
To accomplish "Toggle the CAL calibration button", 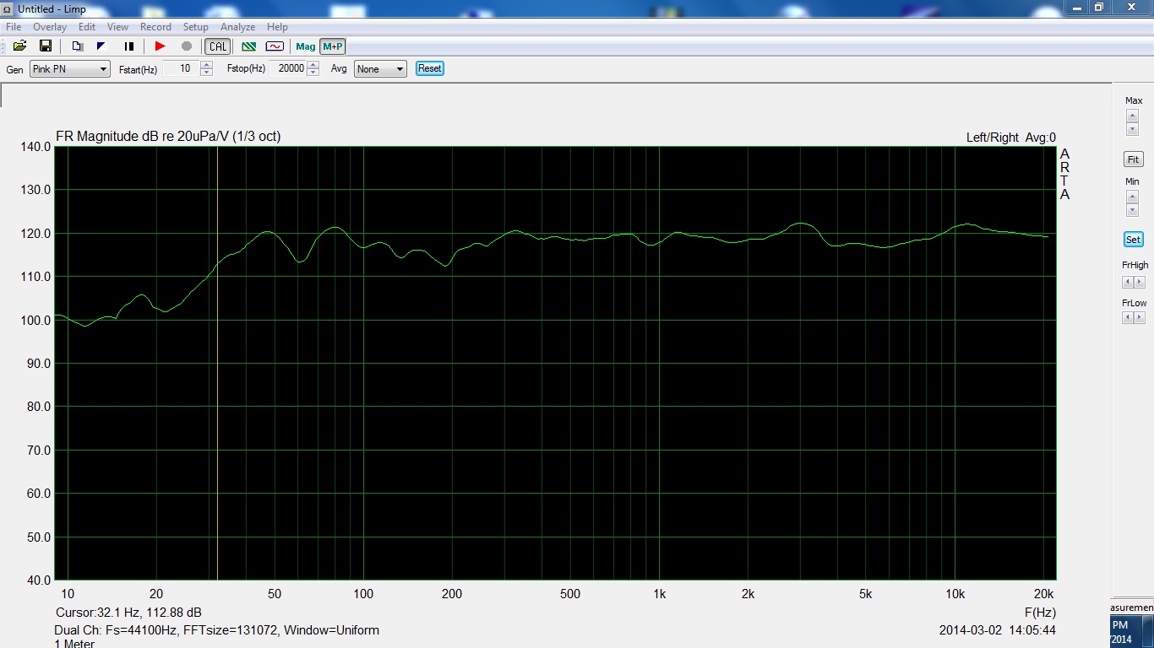I will (218, 46).
